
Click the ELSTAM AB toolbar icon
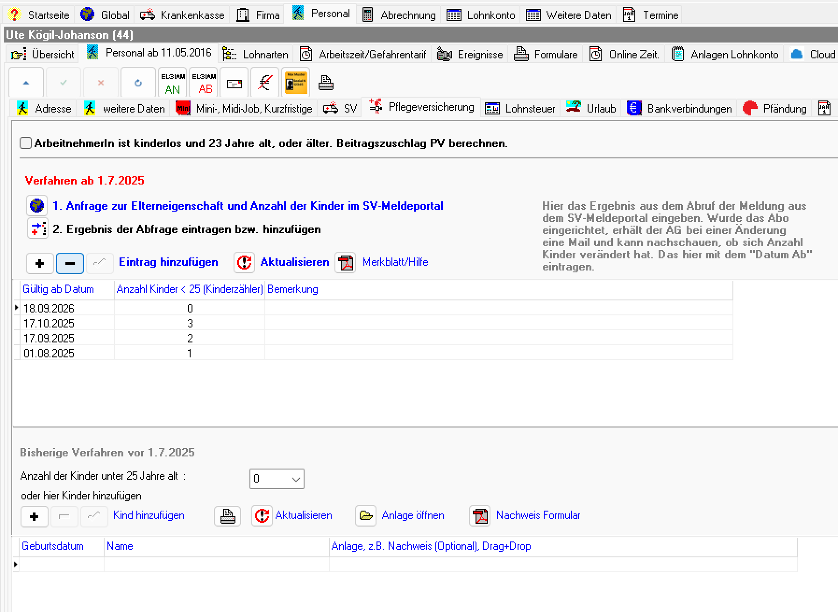click(x=204, y=83)
